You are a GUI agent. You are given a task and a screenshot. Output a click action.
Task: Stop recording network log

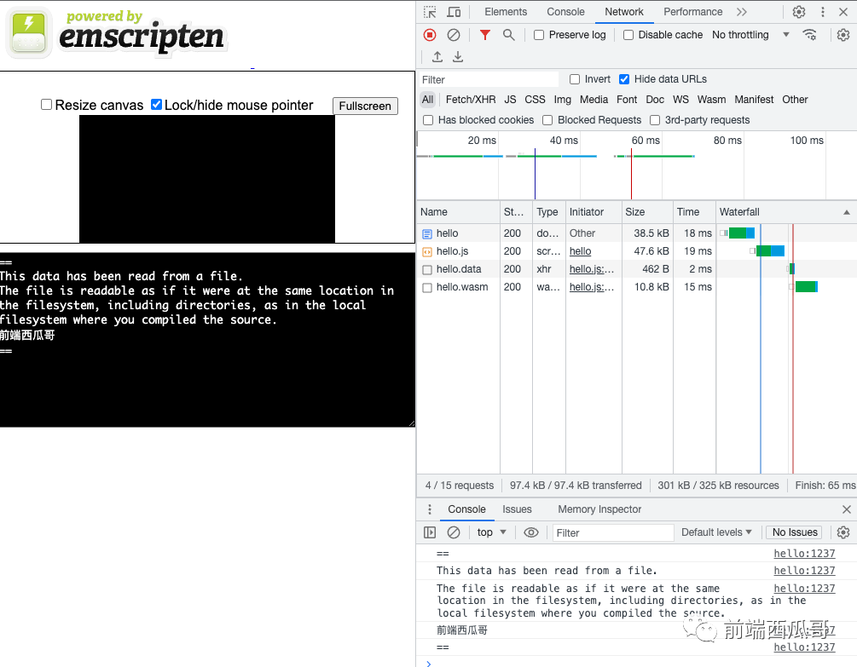pyautogui.click(x=430, y=35)
